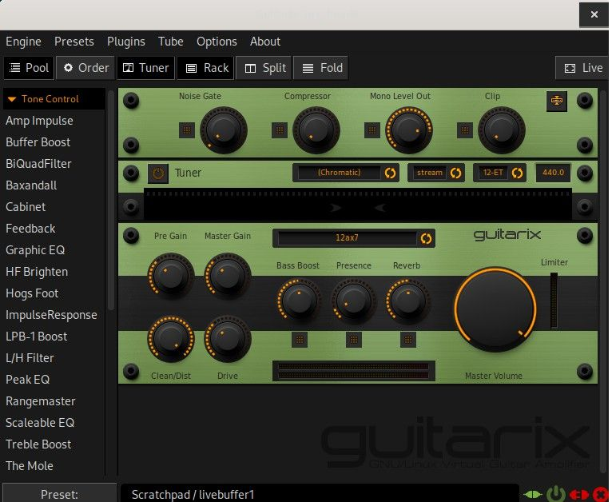The image size is (612, 502).
Task: Click the Fold button in toolbar
Action: 321,68
